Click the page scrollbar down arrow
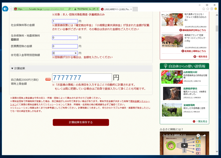 pyautogui.click(x=217, y=152)
